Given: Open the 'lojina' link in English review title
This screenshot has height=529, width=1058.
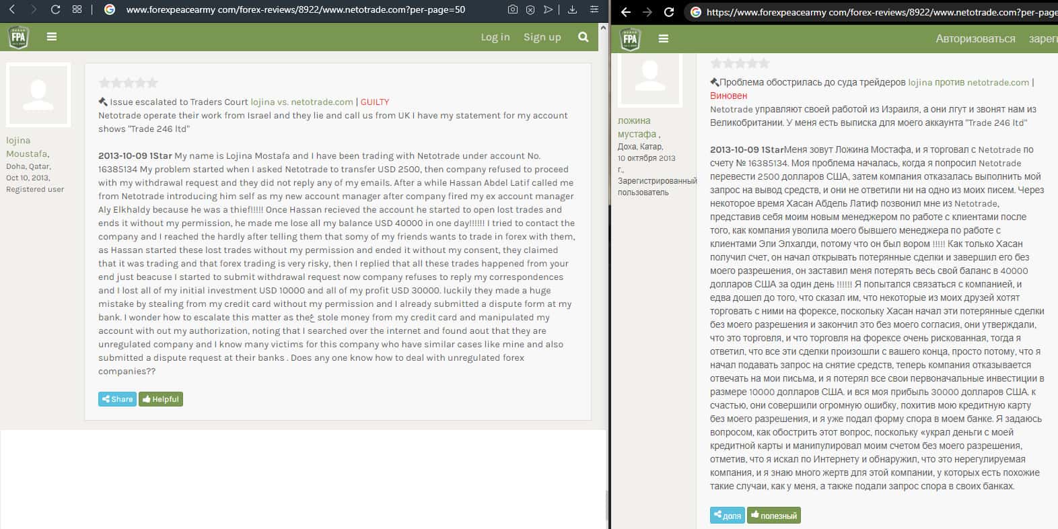Looking at the screenshot, I should click(x=262, y=102).
